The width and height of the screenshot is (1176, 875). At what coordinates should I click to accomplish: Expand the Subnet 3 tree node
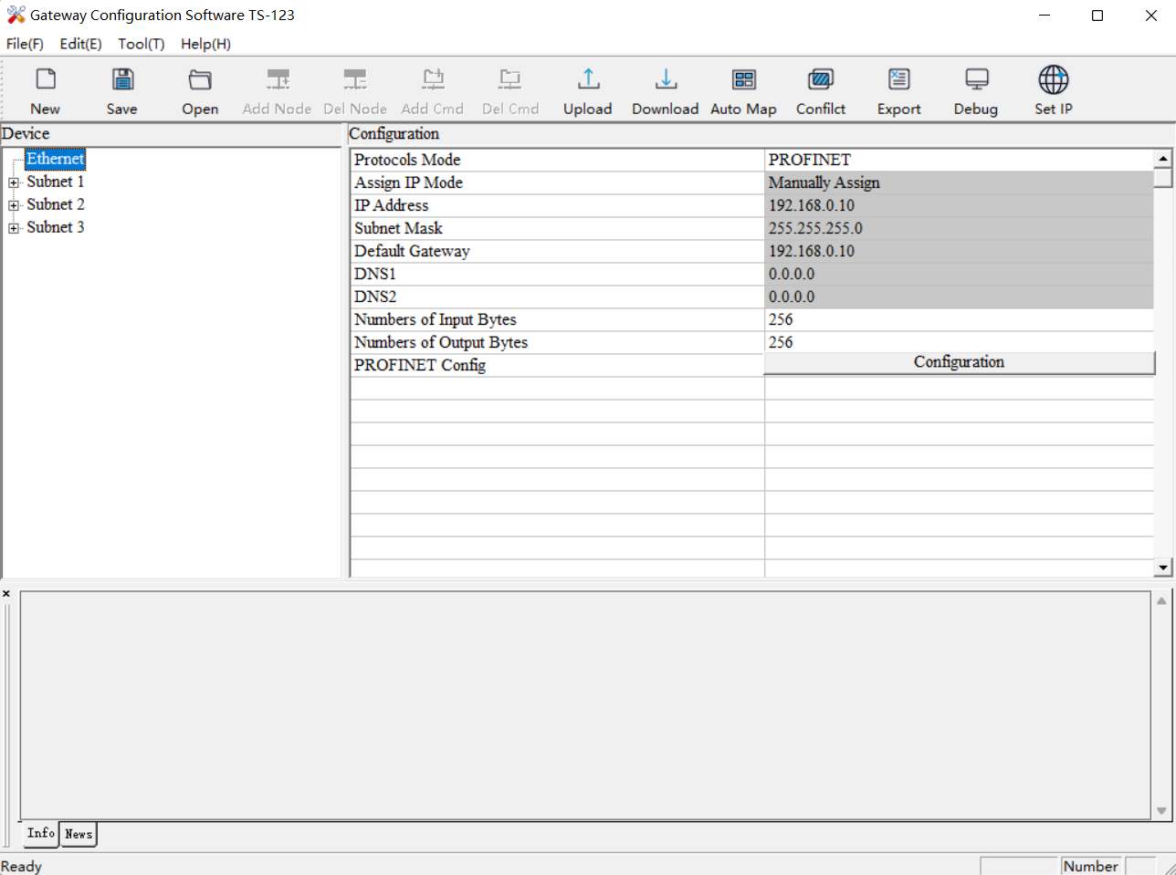pyautogui.click(x=14, y=228)
